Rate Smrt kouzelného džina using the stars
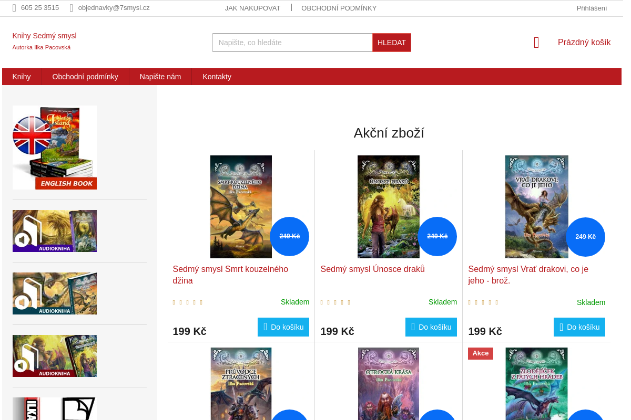 [187, 302]
